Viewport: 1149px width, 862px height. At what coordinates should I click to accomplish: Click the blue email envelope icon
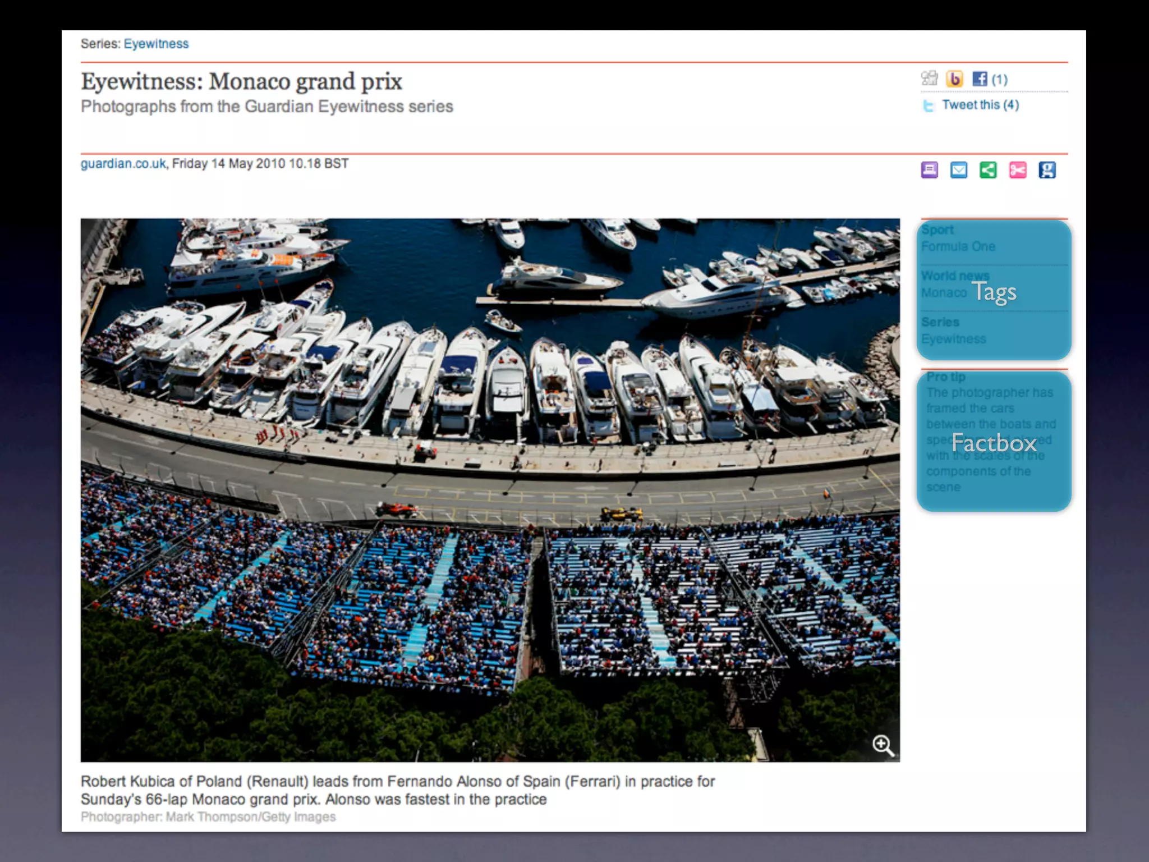point(959,169)
